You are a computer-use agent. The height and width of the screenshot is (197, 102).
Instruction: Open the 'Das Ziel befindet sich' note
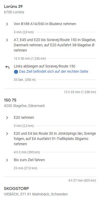point(54,72)
